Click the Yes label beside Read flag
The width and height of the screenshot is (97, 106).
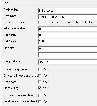(x=45, y=82)
